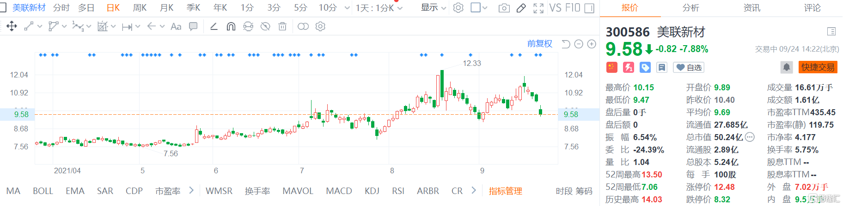The height and width of the screenshot is (206, 843).
Task: Toggle the right side panel icon
Action: point(589,8)
